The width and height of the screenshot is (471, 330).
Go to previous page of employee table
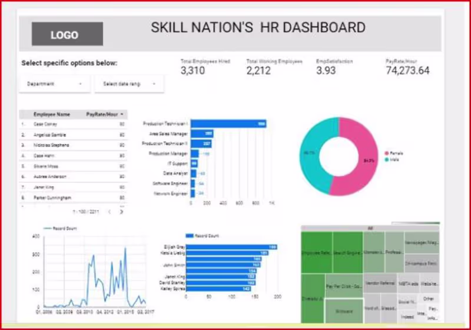pos(110,212)
